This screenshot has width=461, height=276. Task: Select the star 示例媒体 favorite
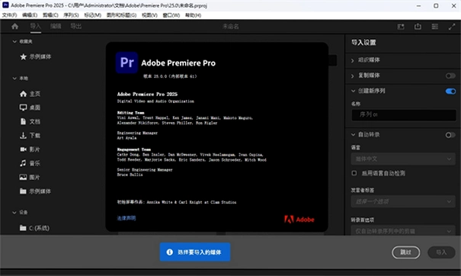pyautogui.click(x=35, y=56)
